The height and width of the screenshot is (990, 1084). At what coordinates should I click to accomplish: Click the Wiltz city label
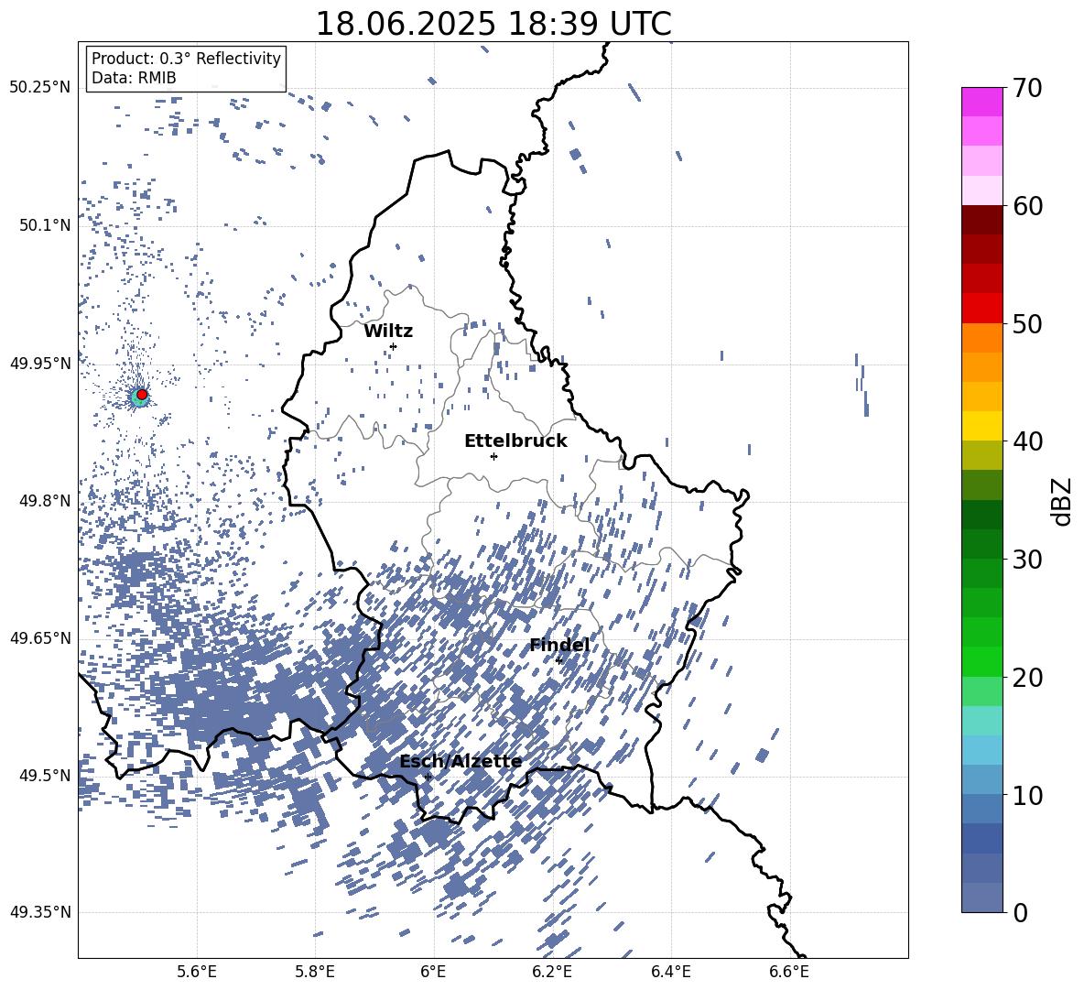pyautogui.click(x=388, y=332)
